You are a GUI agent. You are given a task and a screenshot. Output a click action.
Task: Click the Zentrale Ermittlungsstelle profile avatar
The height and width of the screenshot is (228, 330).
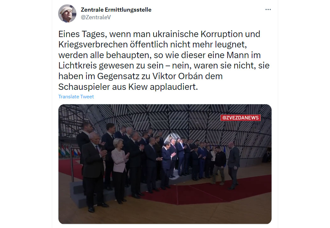(x=67, y=14)
